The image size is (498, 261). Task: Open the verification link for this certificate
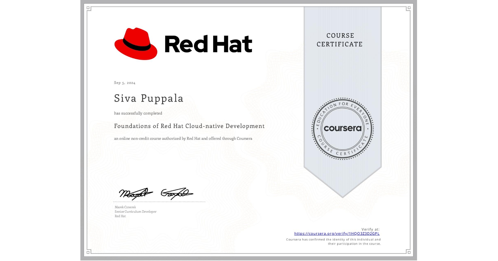336,233
